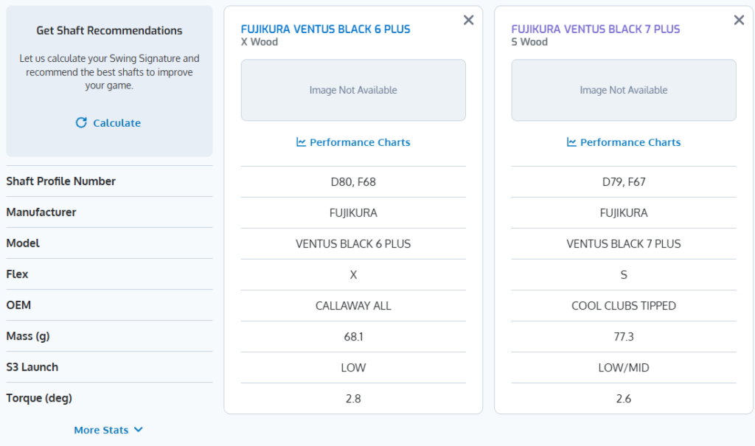Click the 7 Plus Image Not Available placeholder

(624, 90)
